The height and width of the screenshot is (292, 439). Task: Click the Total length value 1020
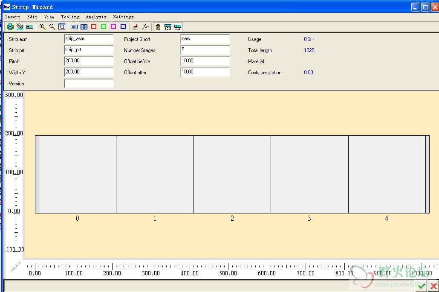point(309,50)
